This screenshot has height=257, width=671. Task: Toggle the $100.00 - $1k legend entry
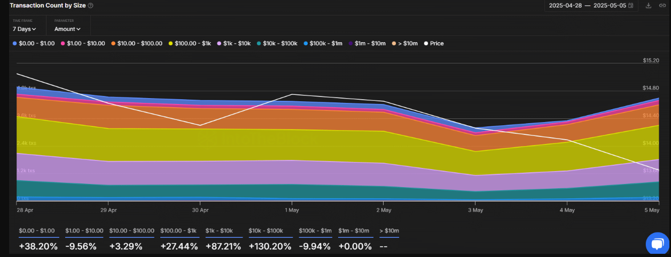[x=190, y=44]
